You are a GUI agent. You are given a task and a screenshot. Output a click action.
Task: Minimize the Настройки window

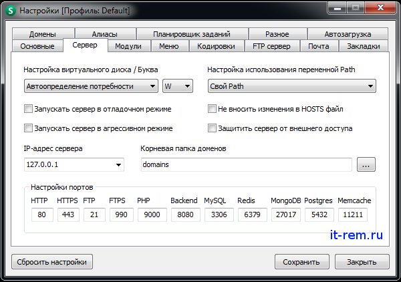pos(338,7)
